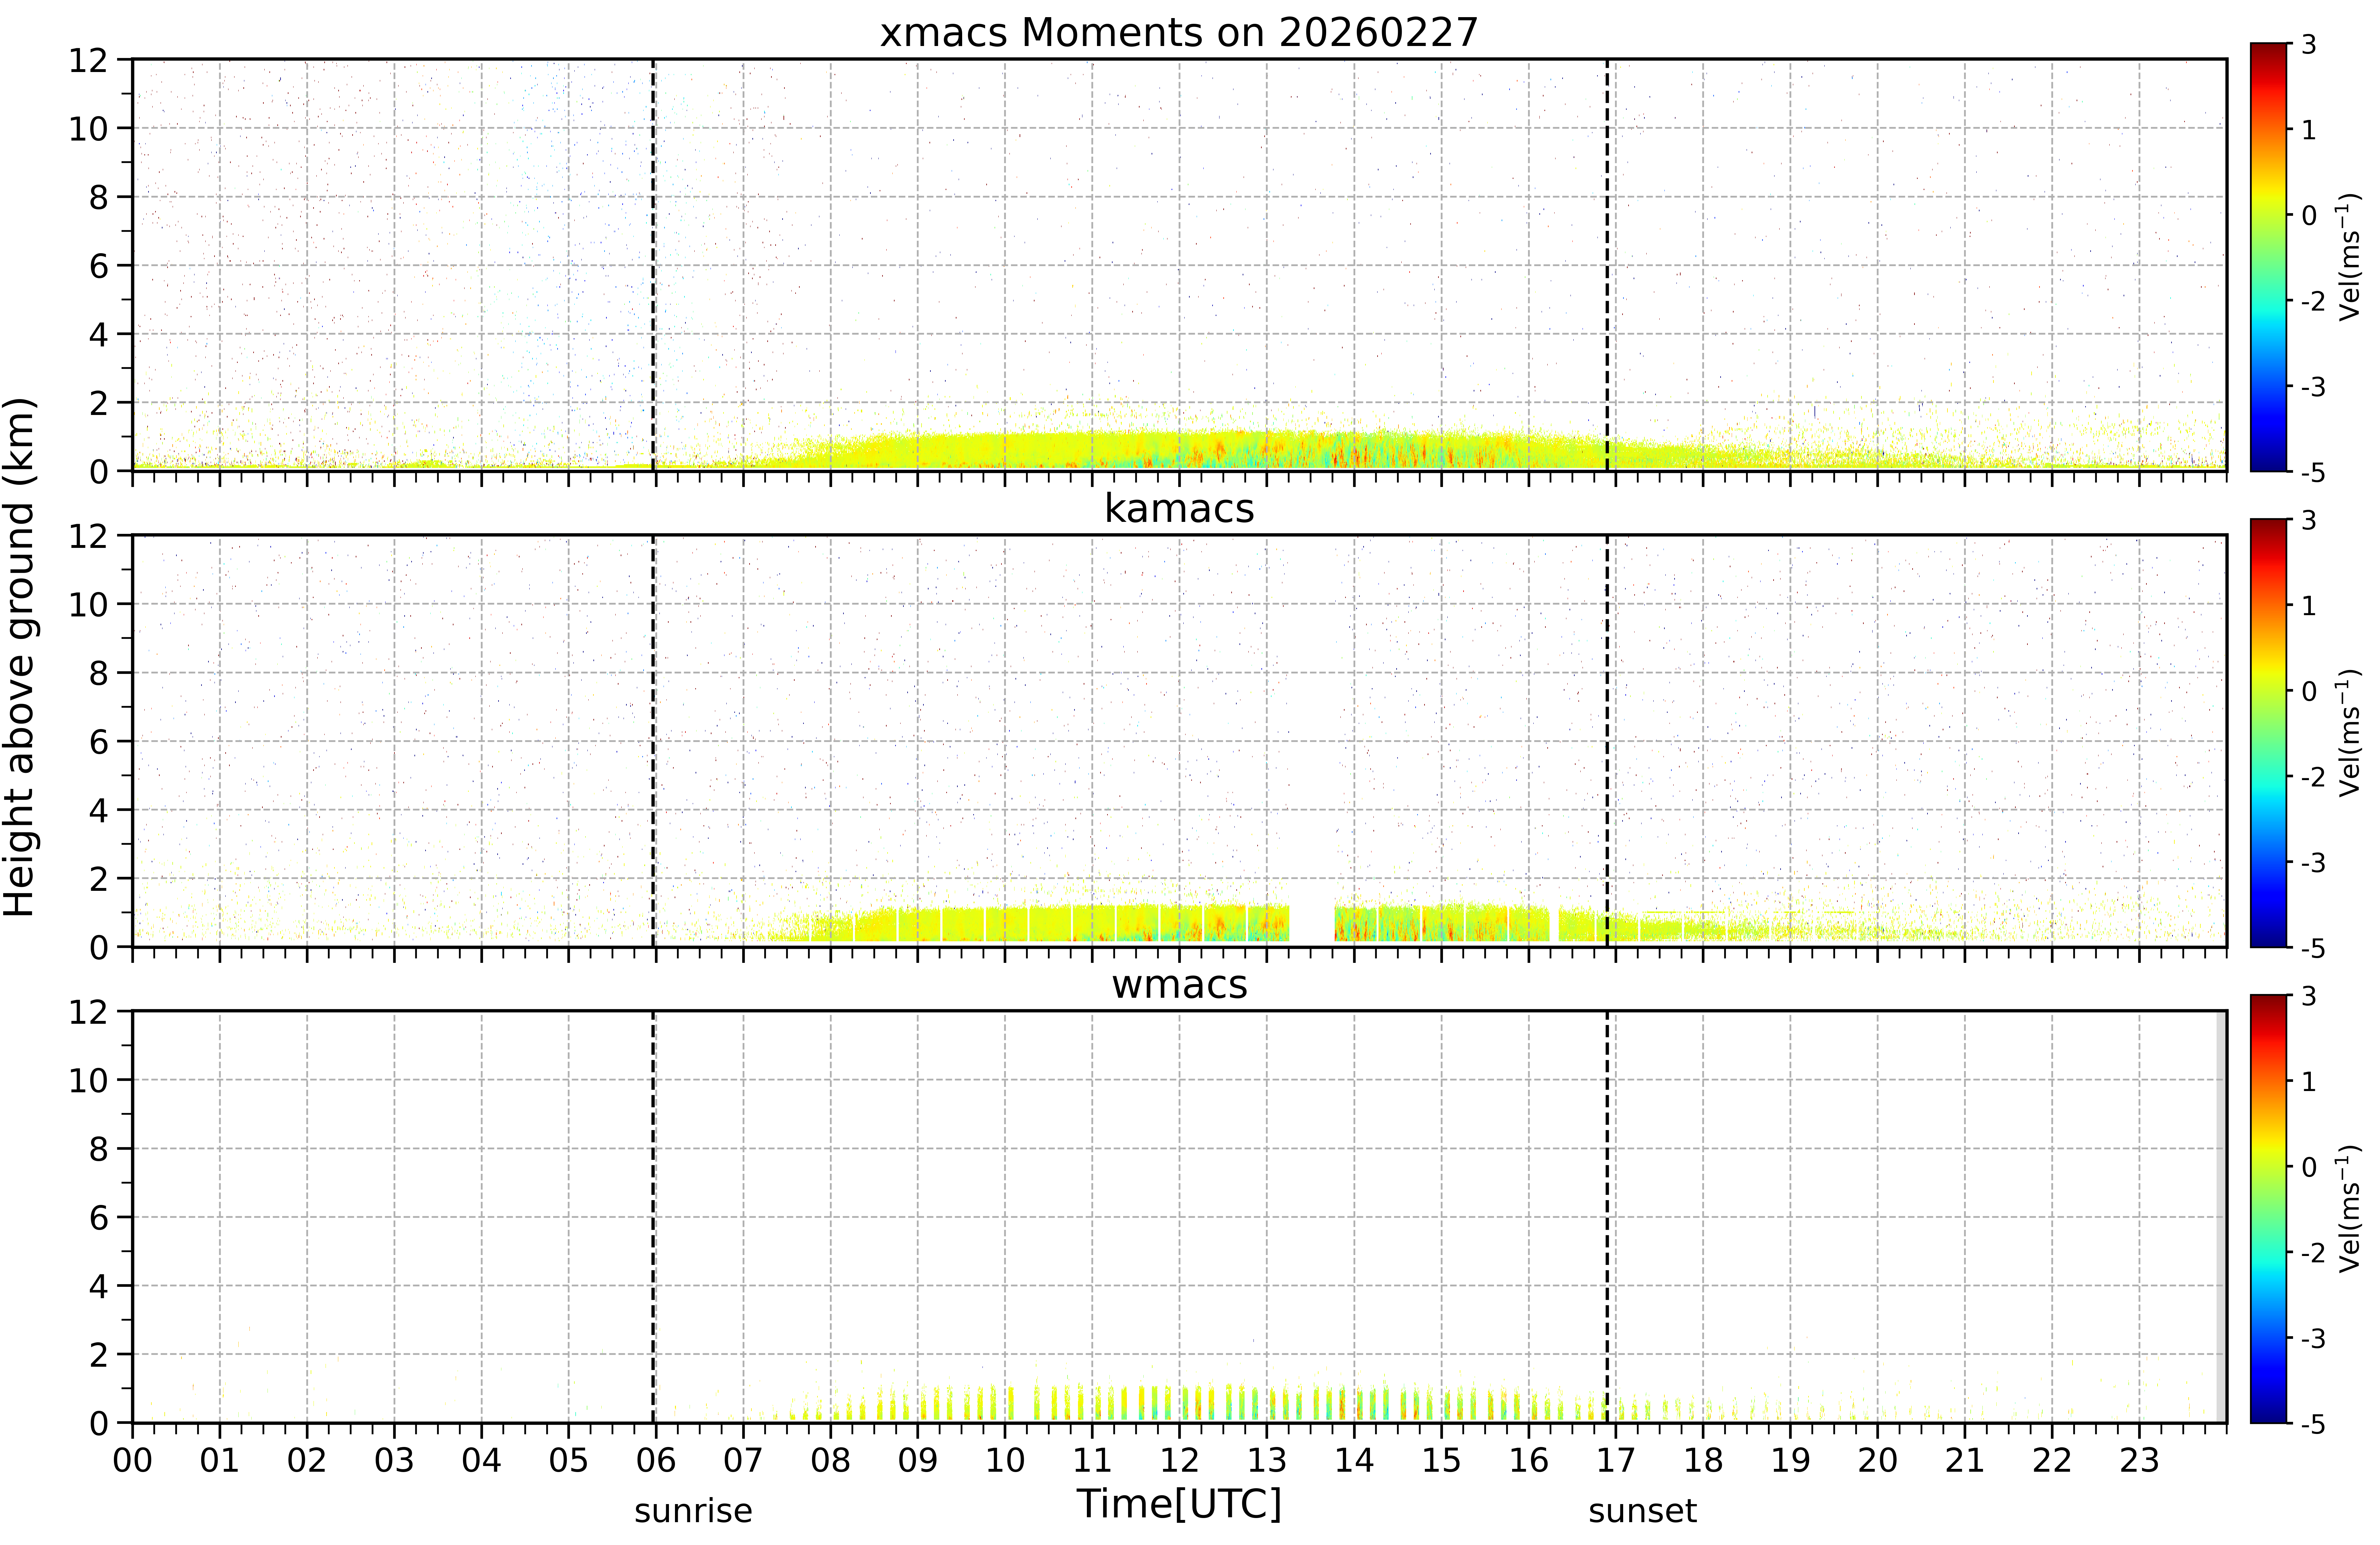Select the "Time[UTC]" axis label
This screenshot has width=2380, height=1545.
coord(1179,1504)
